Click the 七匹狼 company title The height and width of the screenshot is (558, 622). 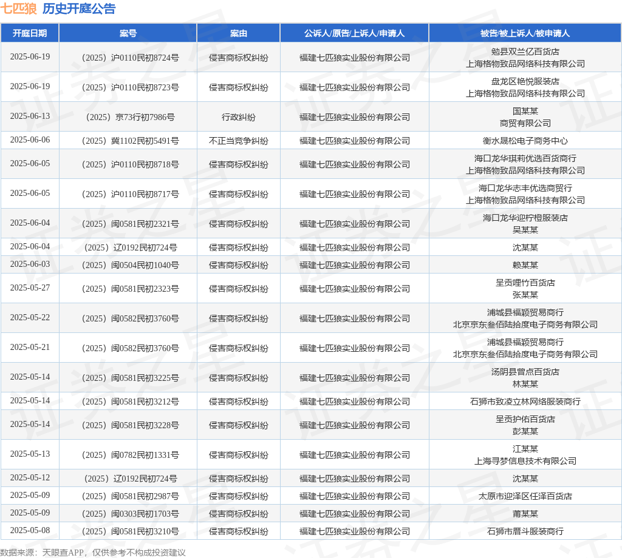pos(18,8)
